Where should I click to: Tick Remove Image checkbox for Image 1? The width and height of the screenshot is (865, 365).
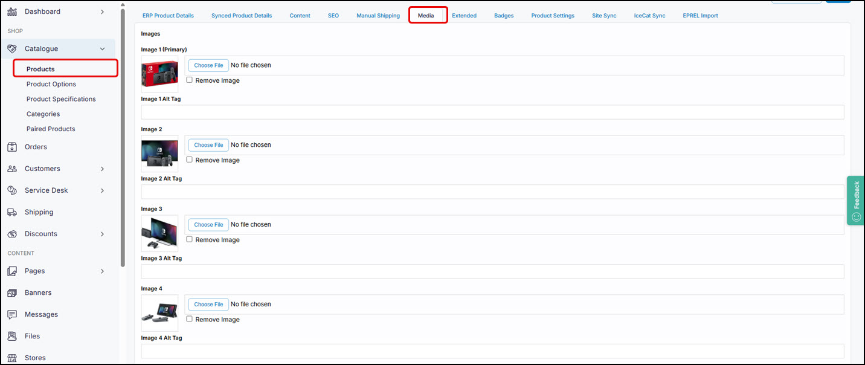click(x=190, y=80)
